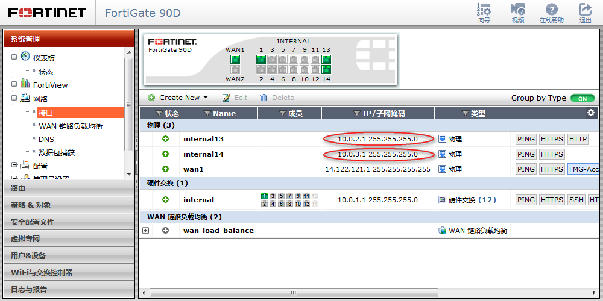
Task: Click the wan-load-balance down-status icon
Action: point(165,231)
